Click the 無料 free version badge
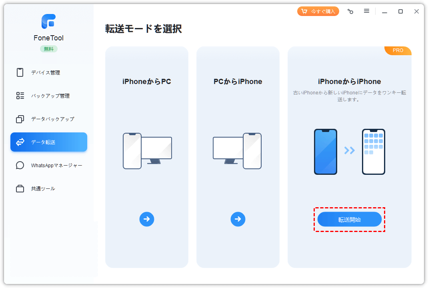The width and height of the screenshot is (428, 288). pos(48,49)
